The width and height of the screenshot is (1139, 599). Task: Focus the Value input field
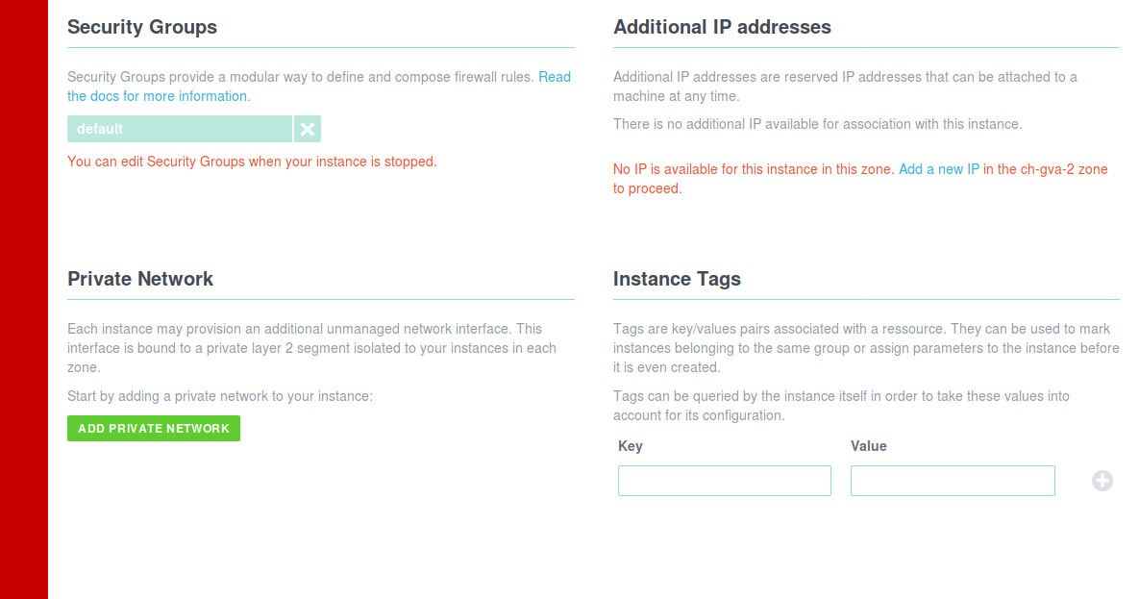[953, 482]
